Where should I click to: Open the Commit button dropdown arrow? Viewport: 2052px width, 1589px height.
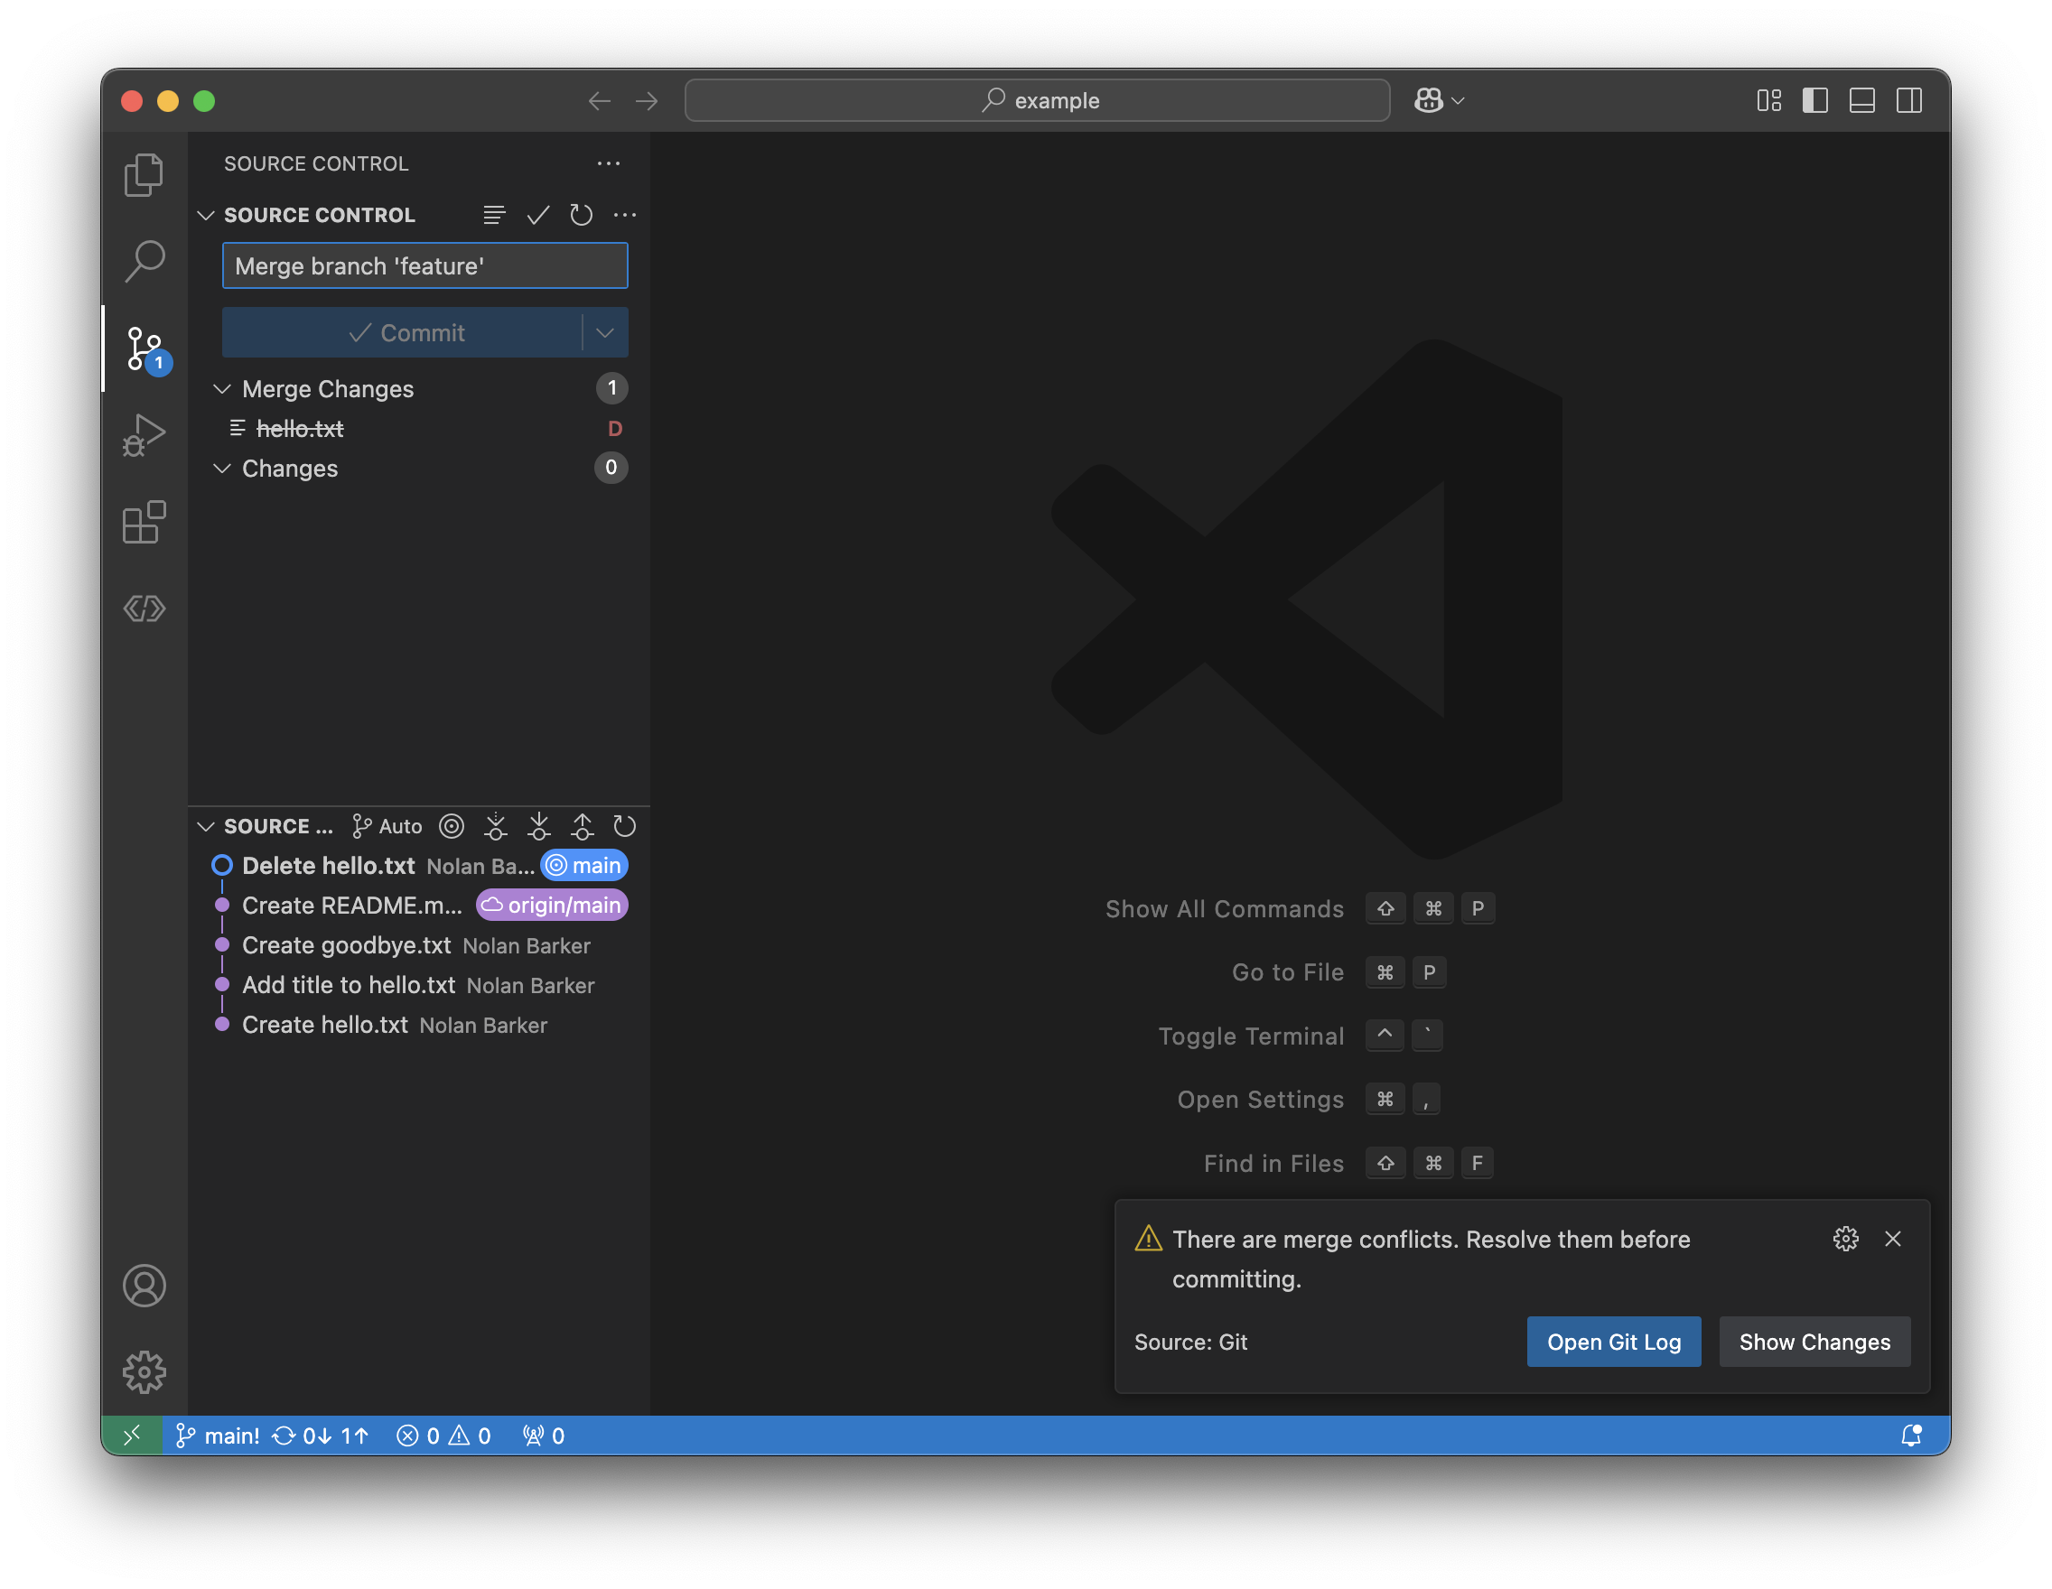click(605, 332)
